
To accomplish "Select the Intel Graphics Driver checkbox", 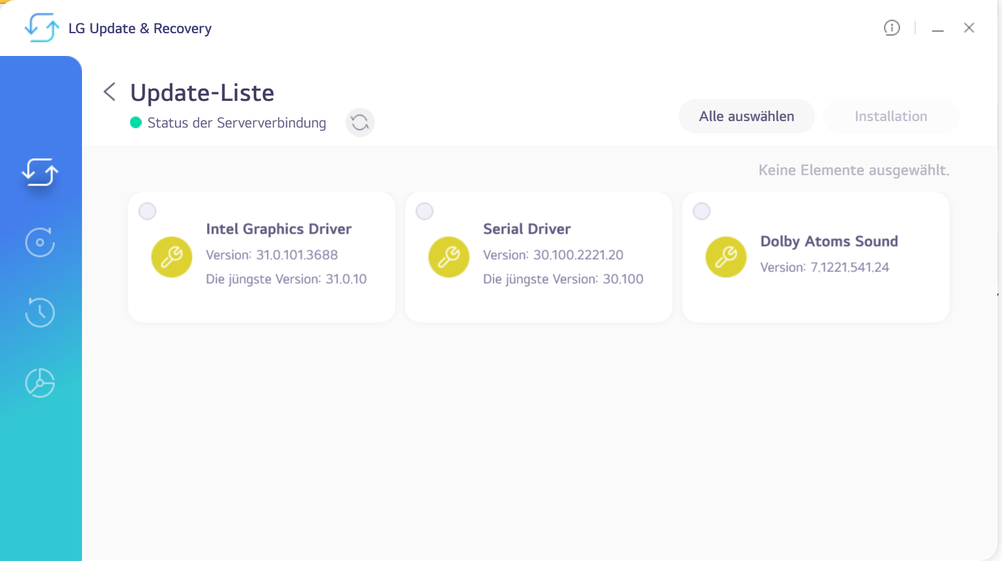I will (148, 212).
